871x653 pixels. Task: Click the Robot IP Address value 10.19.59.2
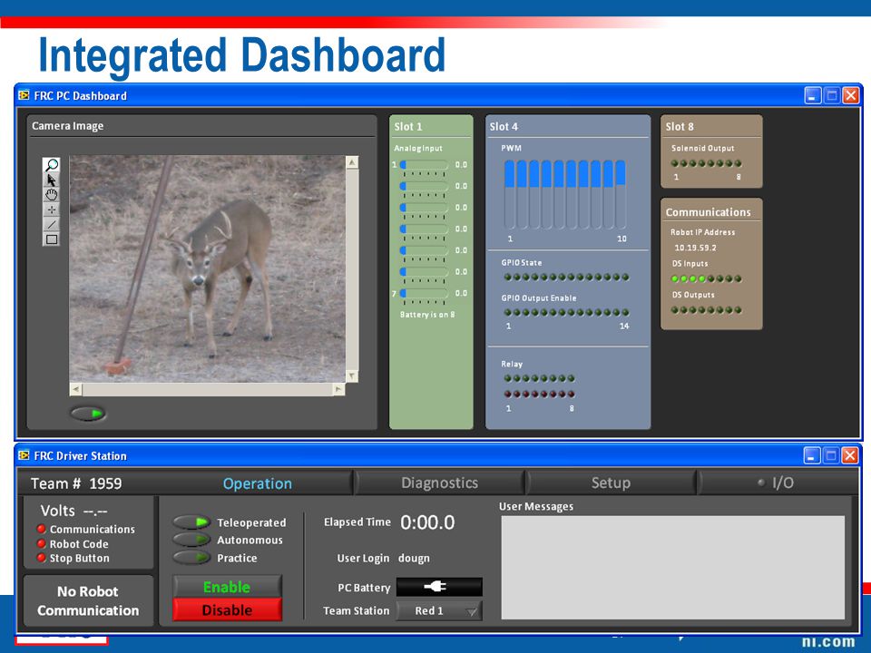coord(696,248)
